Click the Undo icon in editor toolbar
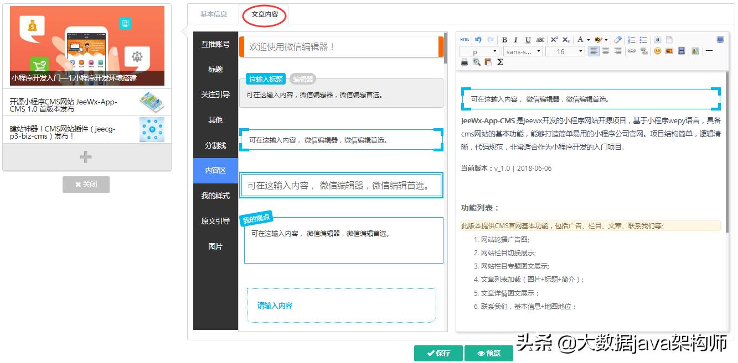The width and height of the screenshot is (738, 363). (x=478, y=39)
